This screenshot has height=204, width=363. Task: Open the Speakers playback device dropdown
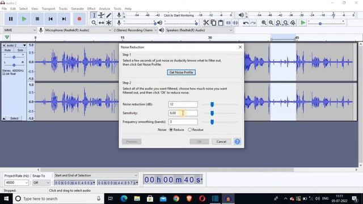(x=199, y=30)
